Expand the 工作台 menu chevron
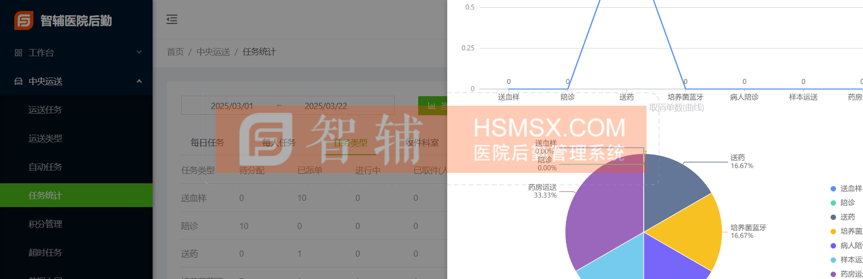Viewport: 863px width, 279px height. (139, 52)
